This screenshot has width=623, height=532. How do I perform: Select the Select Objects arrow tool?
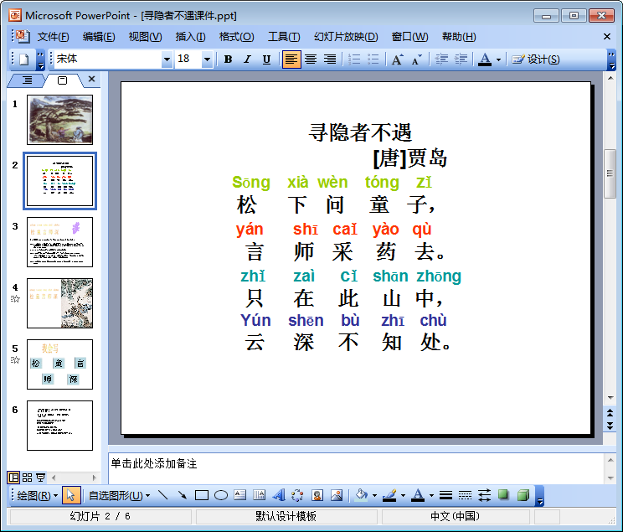(71, 495)
